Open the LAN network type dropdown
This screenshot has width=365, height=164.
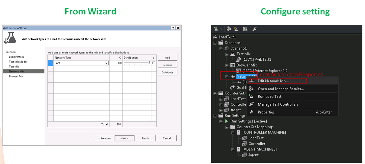(x=106, y=63)
